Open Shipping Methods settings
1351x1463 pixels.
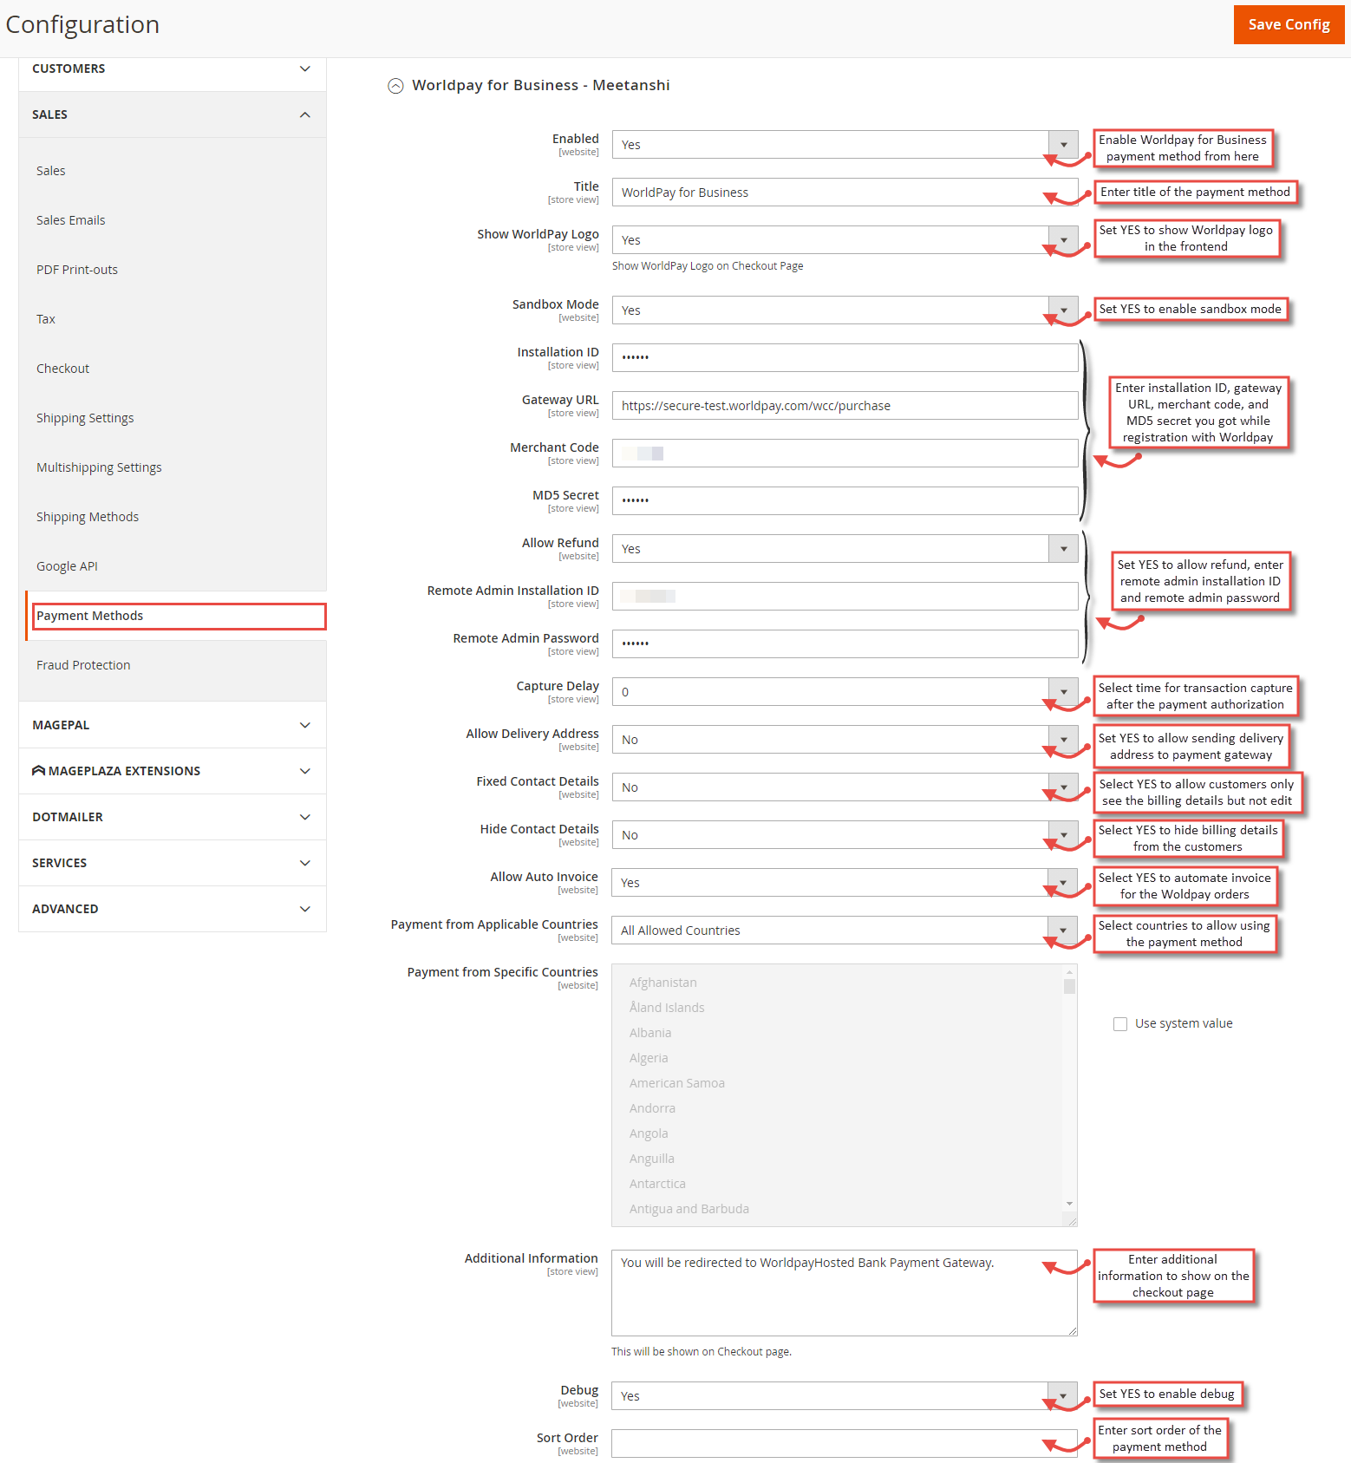click(88, 517)
